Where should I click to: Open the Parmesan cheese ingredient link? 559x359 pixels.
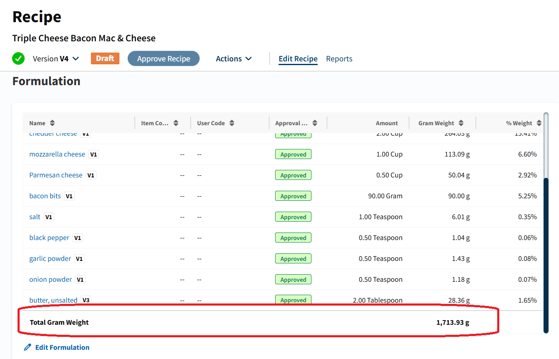(x=56, y=175)
